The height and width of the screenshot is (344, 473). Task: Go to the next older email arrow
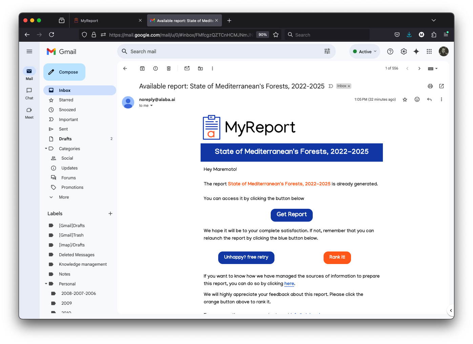(419, 68)
